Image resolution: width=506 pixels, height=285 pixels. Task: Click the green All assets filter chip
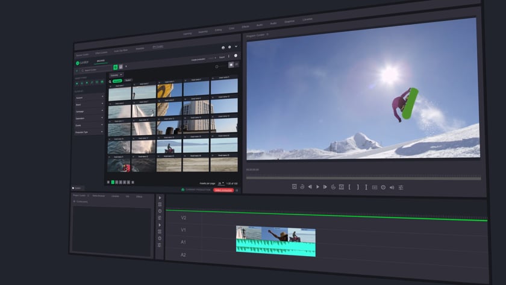[x=117, y=81]
